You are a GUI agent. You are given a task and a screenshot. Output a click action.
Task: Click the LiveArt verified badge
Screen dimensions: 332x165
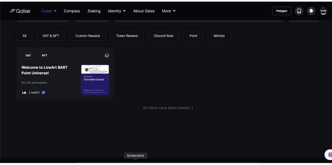click(x=43, y=92)
